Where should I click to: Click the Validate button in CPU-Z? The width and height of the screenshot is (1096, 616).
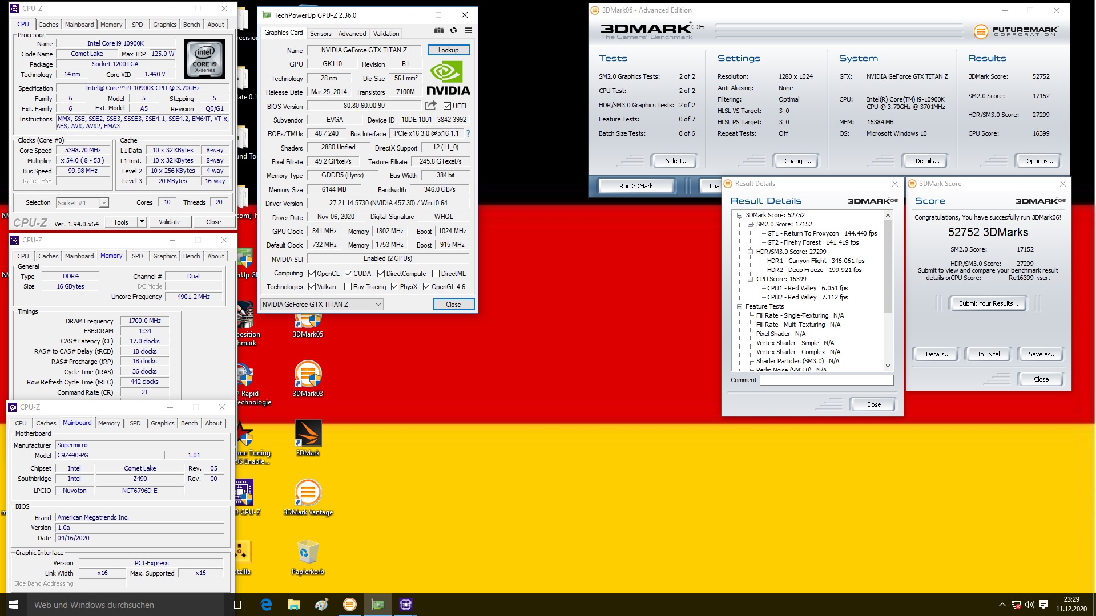[170, 222]
